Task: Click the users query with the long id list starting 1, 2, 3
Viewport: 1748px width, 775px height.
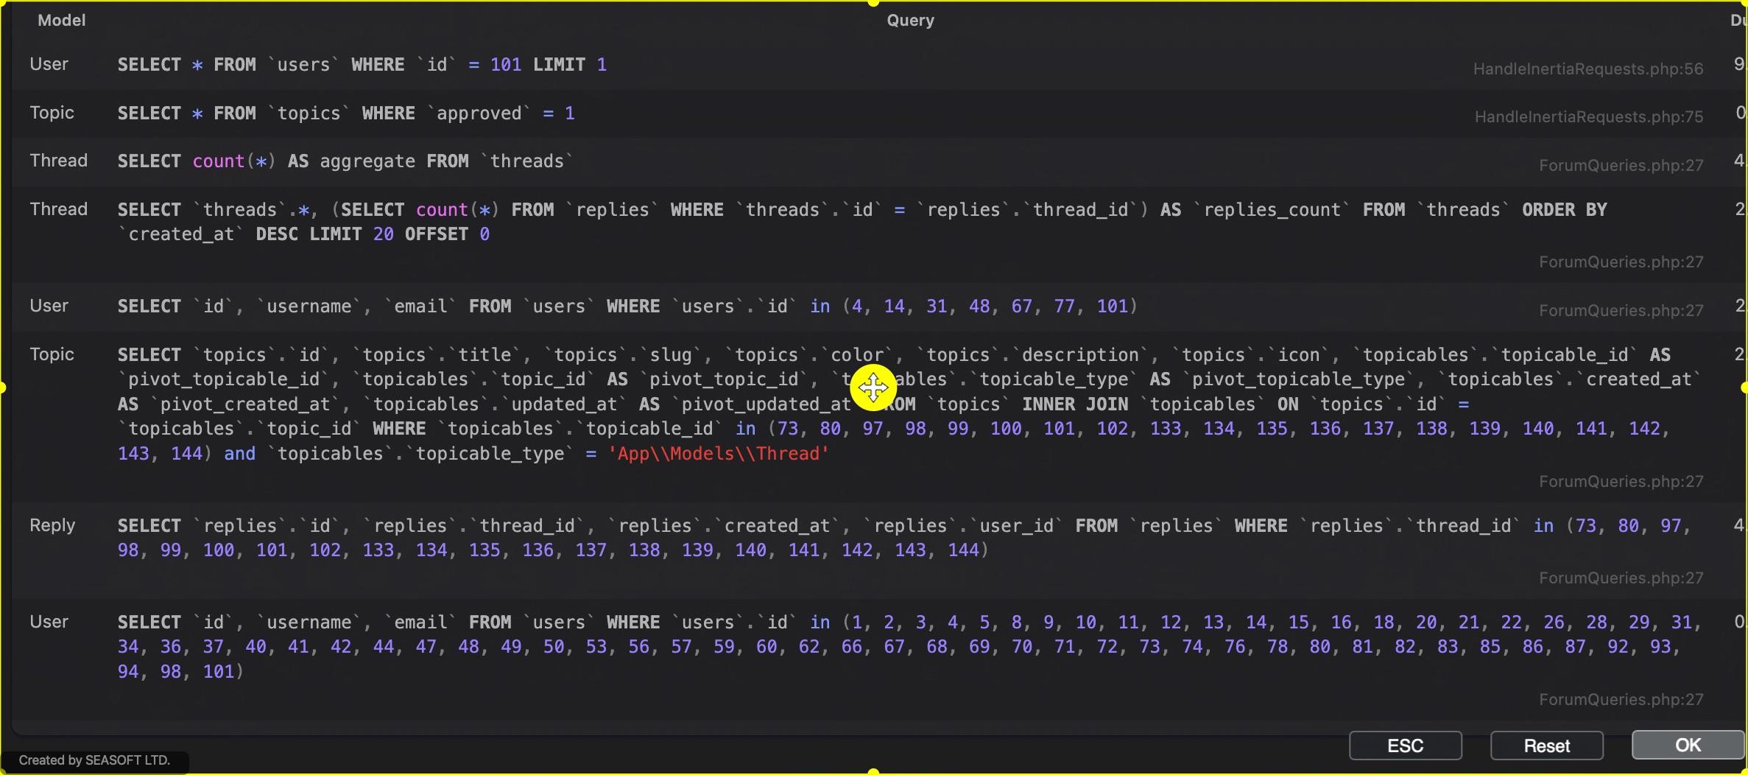Action: coord(909,647)
